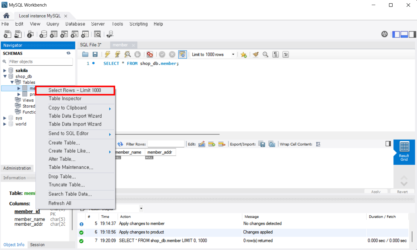
Task: Choose Drop Table... menu entry
Action: coord(75,177)
